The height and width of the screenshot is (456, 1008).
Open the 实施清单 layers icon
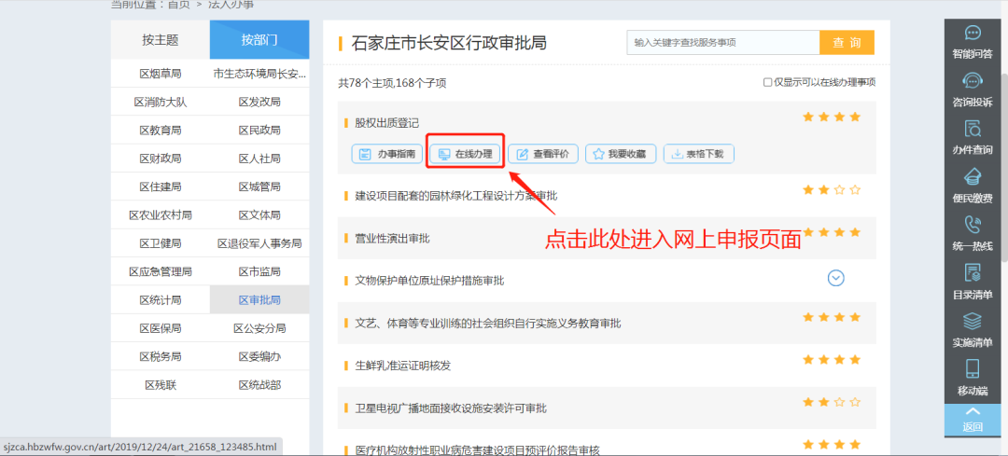973,321
